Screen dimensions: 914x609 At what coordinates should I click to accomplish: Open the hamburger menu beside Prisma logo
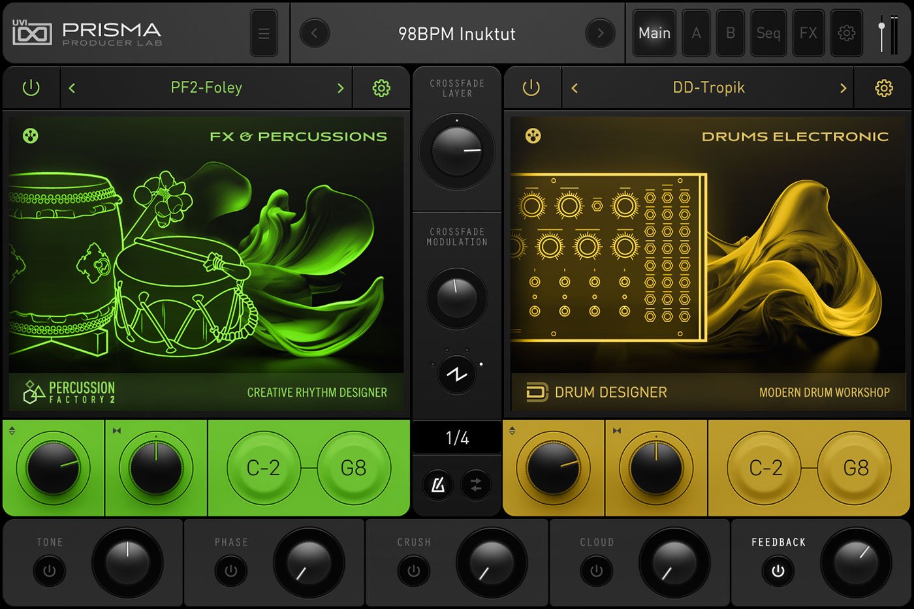(x=264, y=33)
